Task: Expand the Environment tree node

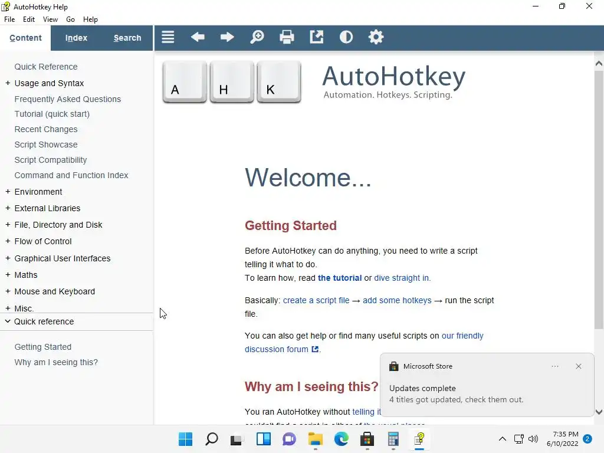Action: [8, 192]
